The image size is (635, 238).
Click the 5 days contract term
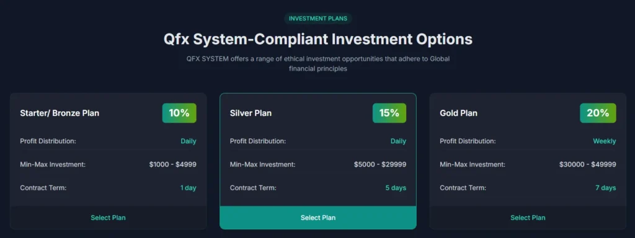tap(396, 188)
